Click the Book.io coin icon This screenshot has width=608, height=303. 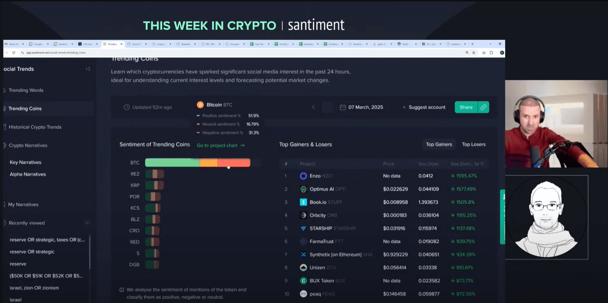[303, 202]
